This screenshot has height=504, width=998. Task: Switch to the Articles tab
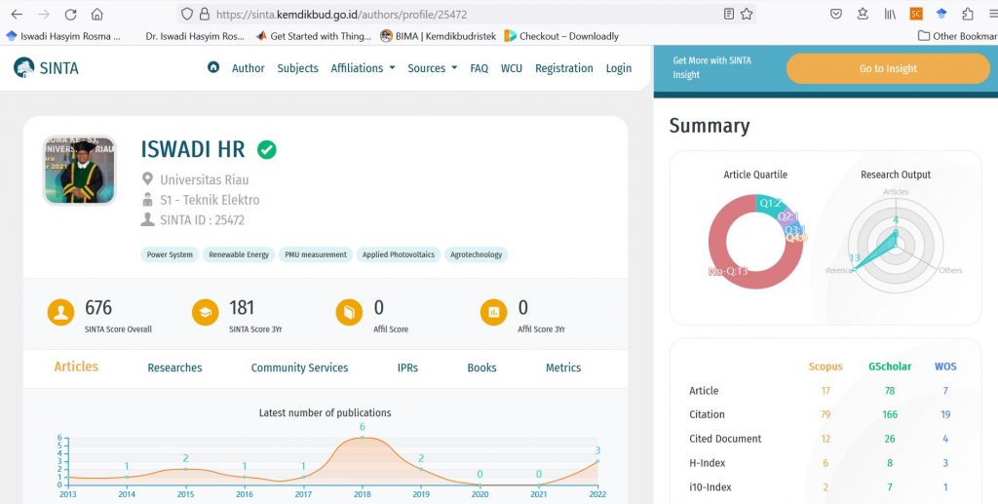[76, 367]
